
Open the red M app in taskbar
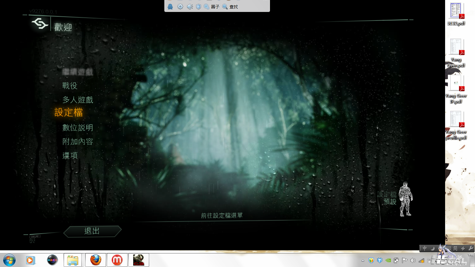[117, 260]
